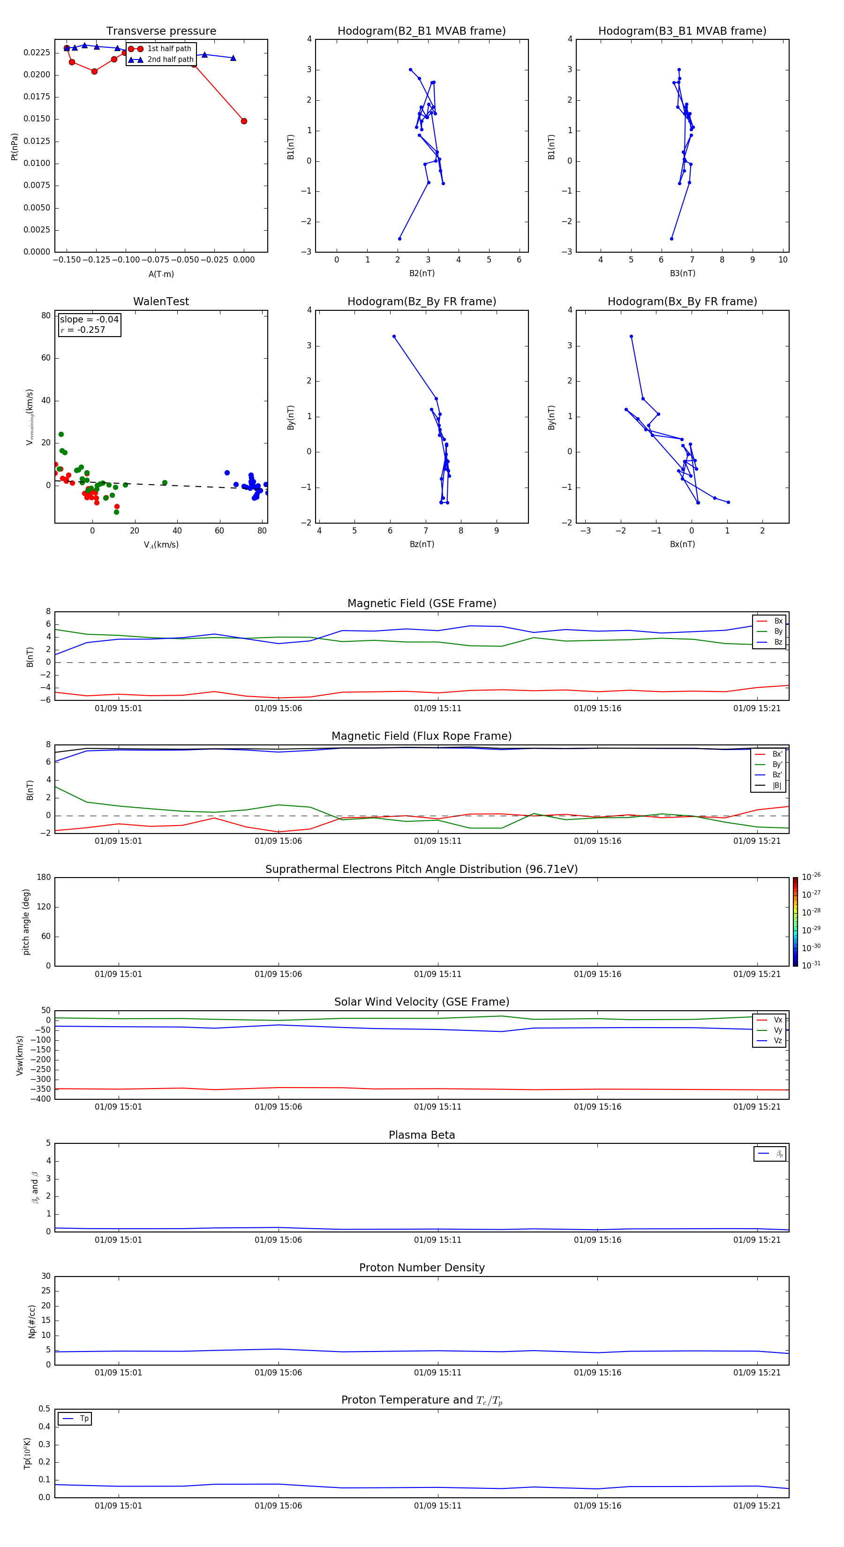Click the 'Vz' legend entry in velocity panel
Viewport: 844px width, 1547px height.
point(769,1041)
